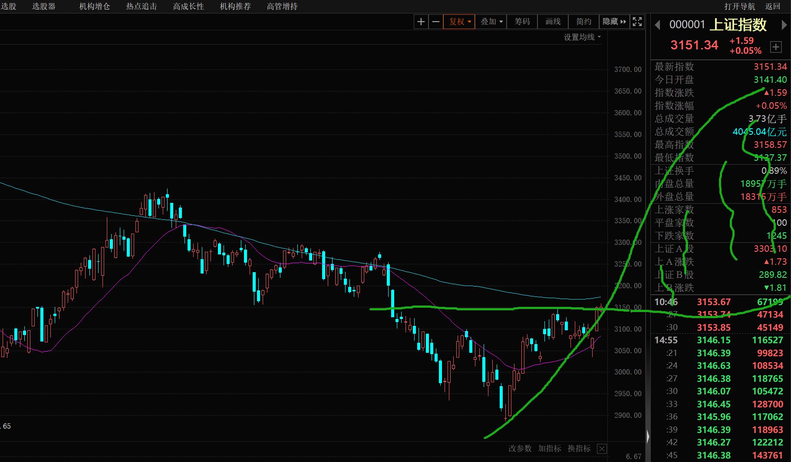Image resolution: width=791 pixels, height=462 pixels.
Task: Open the 叠加 overlay dropdown
Action: click(491, 22)
